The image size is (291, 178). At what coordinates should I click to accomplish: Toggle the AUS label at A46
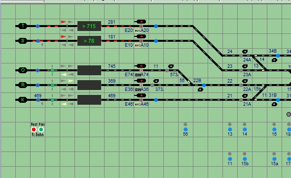138,105
